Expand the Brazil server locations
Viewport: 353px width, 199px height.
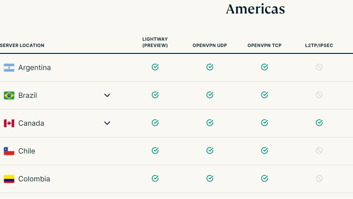(x=107, y=95)
